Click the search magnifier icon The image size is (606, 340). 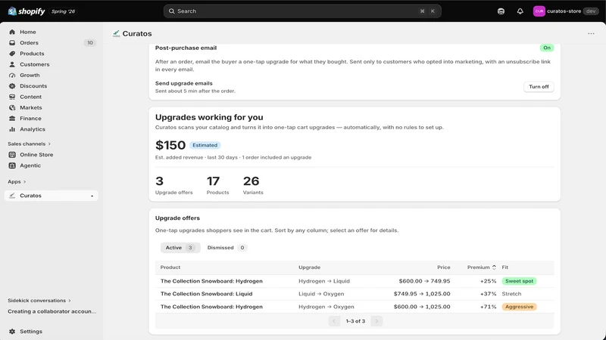tap(172, 11)
